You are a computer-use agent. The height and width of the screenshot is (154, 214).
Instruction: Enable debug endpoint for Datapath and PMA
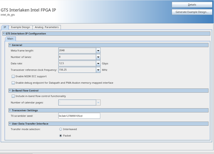coord(13,83)
